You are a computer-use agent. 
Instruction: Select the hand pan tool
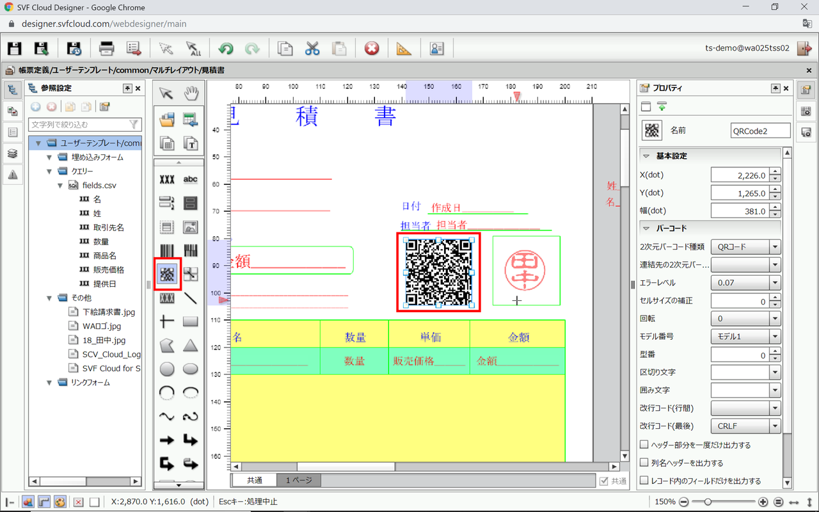191,94
